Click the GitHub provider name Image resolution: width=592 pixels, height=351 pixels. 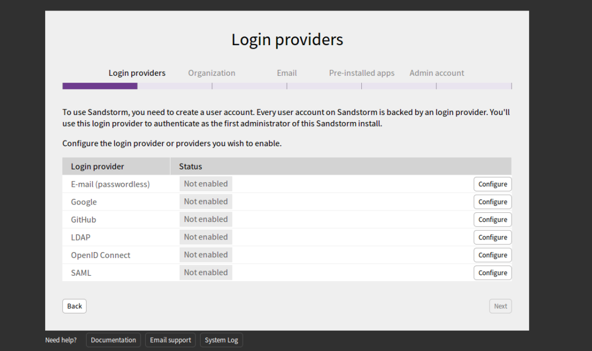point(83,220)
